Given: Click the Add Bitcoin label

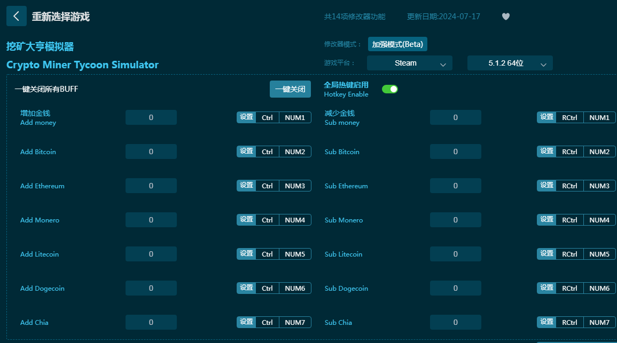Looking at the screenshot, I should click(38, 152).
